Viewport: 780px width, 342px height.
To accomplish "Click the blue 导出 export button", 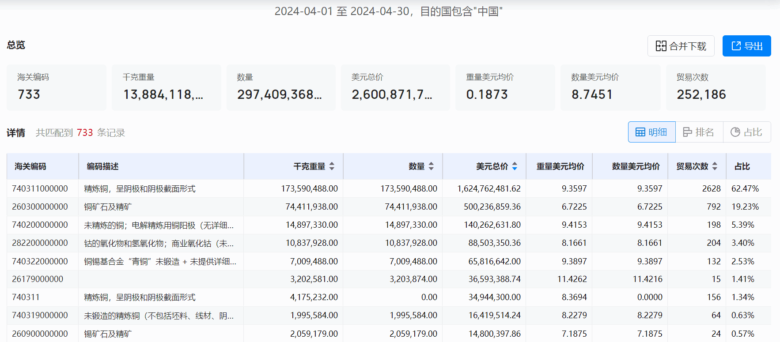I will click(x=746, y=46).
